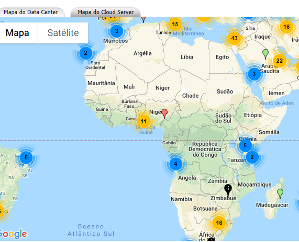
Task: Click the Golfo de Aden label
Action: coord(278,103)
